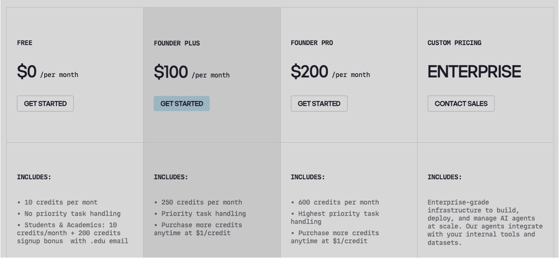This screenshot has height=258, width=559.
Task: Click the FOUNDER PLUS plan title
Action: [177, 43]
